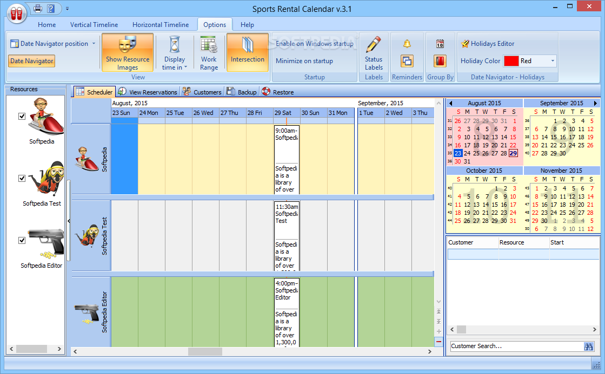Click the red minus zoom button
Viewport: 605px width, 374px height.
438,342
